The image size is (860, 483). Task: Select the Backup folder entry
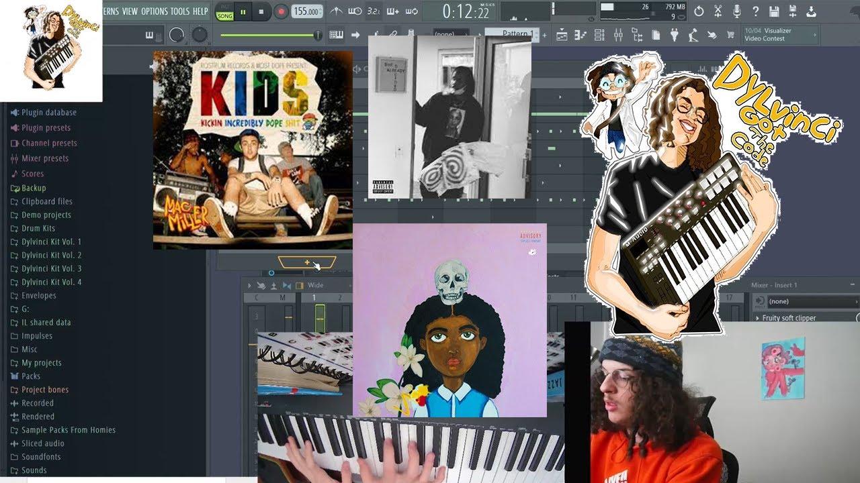pos(34,188)
